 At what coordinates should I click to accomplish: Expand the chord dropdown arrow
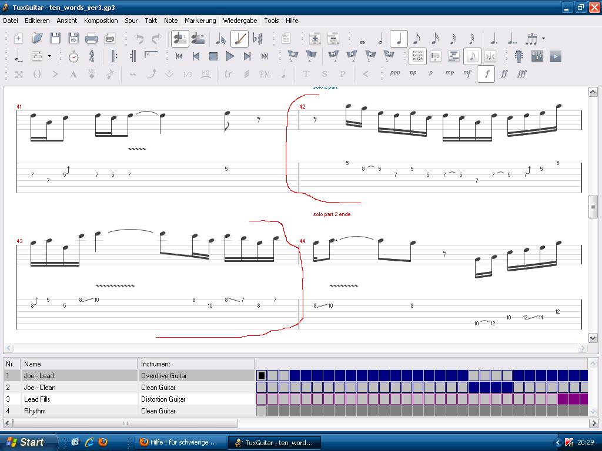tap(49, 56)
